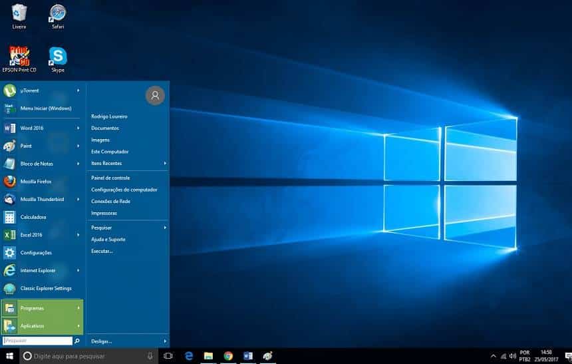The width and height of the screenshot is (572, 364).
Task: Click the Task View taskbar button
Action: pyautogui.click(x=168, y=356)
